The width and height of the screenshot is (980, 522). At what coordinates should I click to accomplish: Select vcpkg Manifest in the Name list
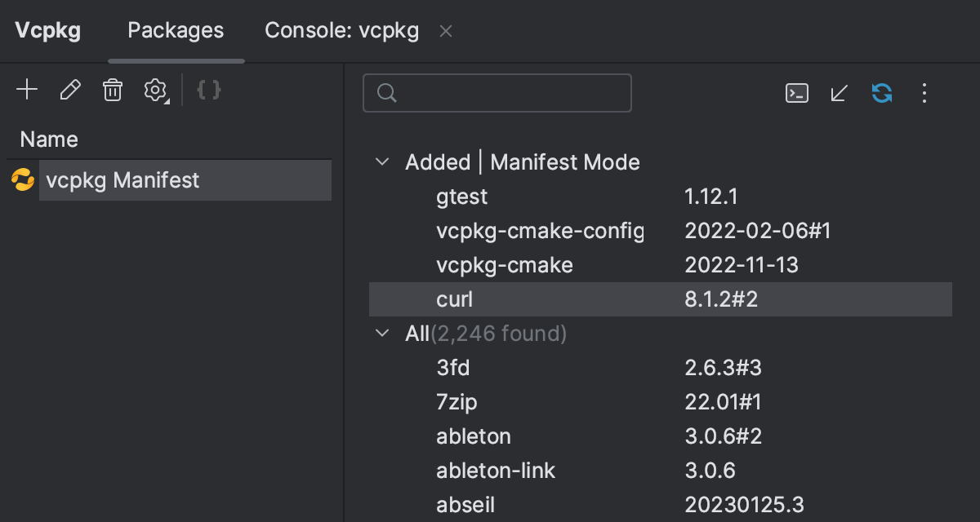[122, 180]
